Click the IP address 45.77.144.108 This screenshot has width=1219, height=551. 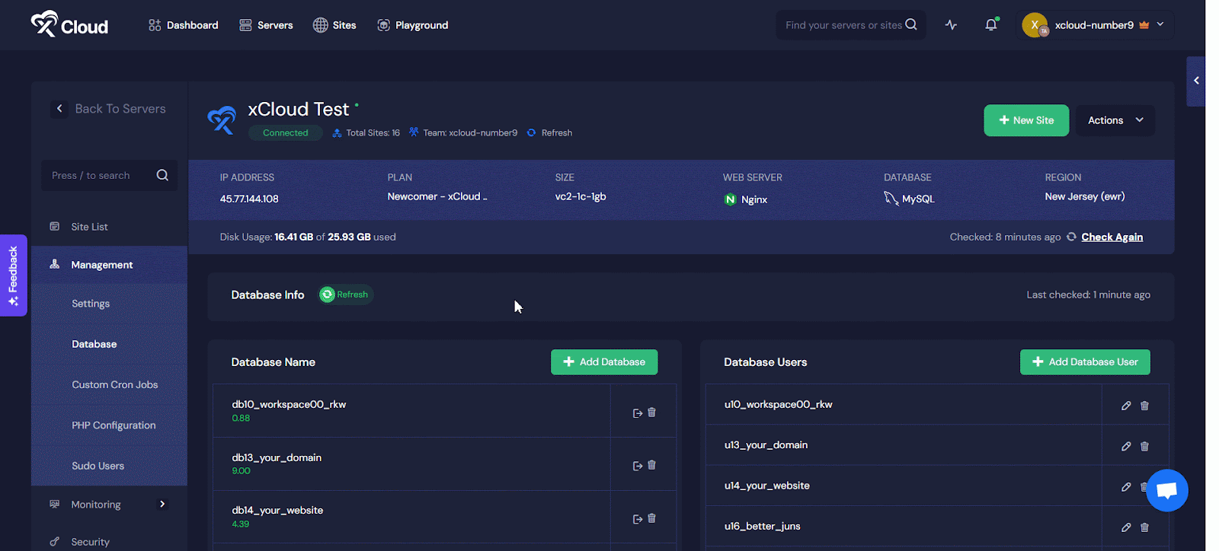(249, 199)
